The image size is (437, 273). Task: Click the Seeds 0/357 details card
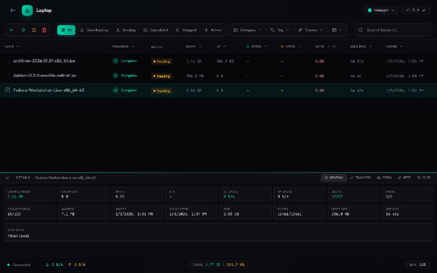click(x=353, y=194)
